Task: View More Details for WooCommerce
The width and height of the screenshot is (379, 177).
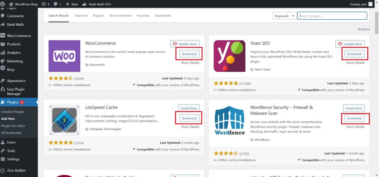Action: click(190, 63)
